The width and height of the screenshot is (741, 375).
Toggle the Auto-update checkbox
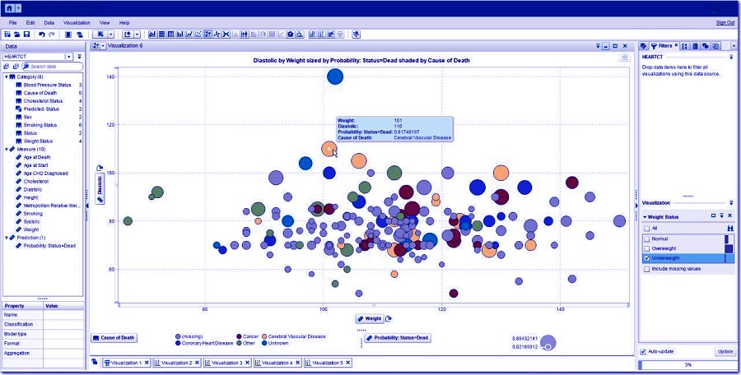pyautogui.click(x=643, y=351)
